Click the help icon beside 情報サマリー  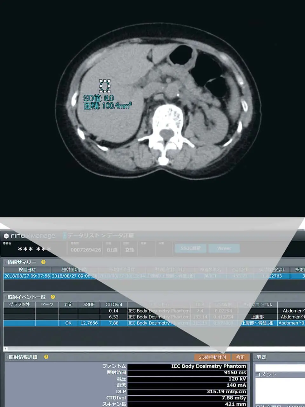point(43,262)
